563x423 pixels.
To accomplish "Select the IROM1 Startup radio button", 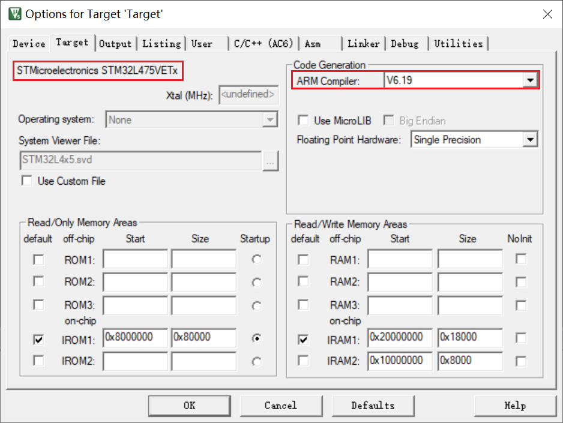I will [x=256, y=338].
